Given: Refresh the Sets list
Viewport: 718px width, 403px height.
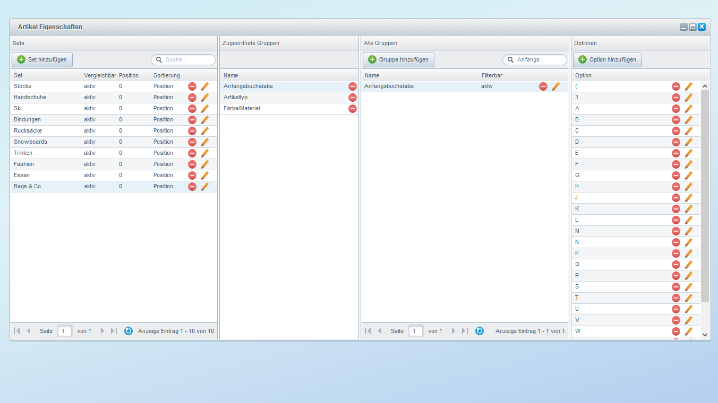Looking at the screenshot, I should (129, 331).
